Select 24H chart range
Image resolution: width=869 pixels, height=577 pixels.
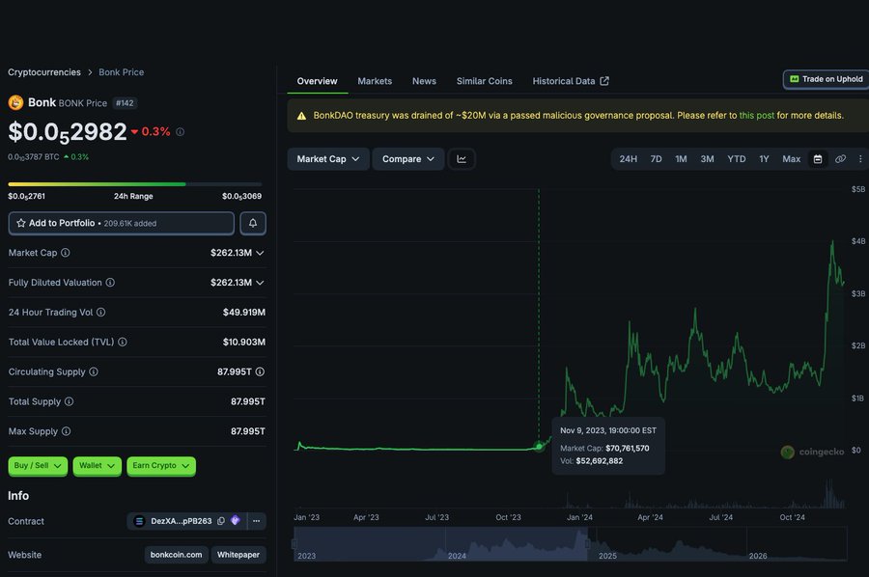(628, 159)
